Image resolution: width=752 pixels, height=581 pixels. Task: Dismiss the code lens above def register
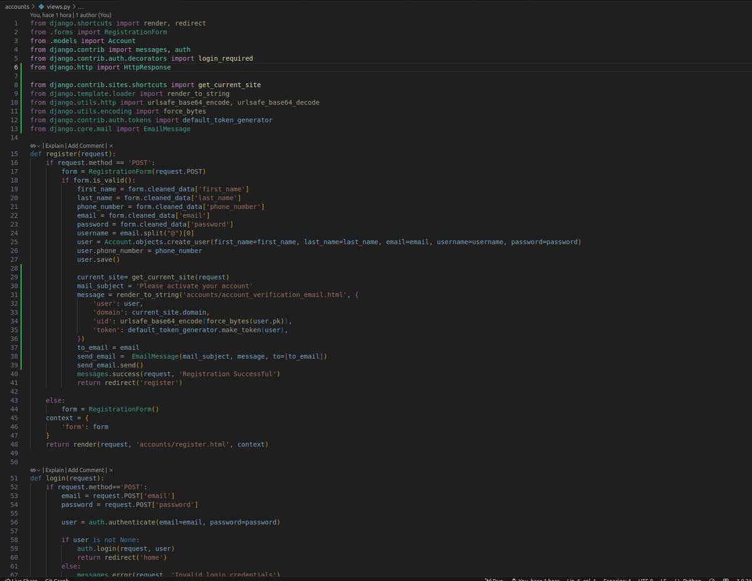(112, 145)
